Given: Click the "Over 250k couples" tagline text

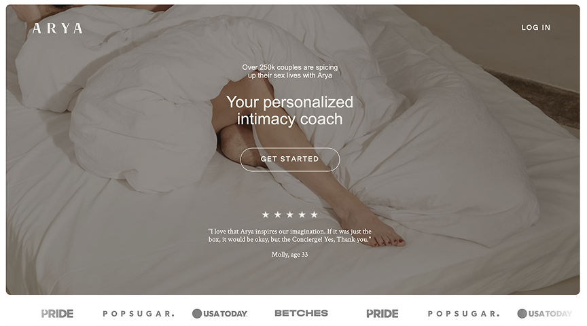Looking at the screenshot, I should pyautogui.click(x=289, y=71).
